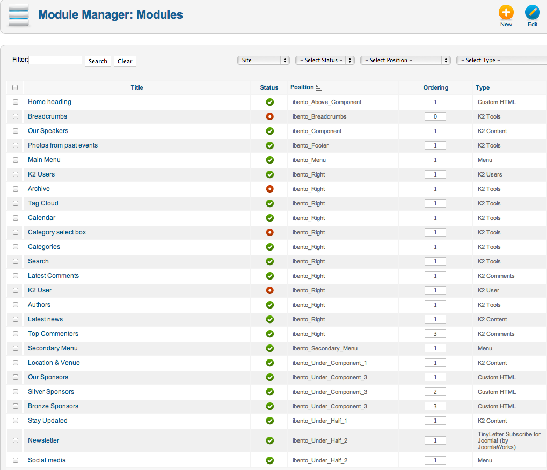Click the Edit toolbar icon

pyautogui.click(x=533, y=12)
